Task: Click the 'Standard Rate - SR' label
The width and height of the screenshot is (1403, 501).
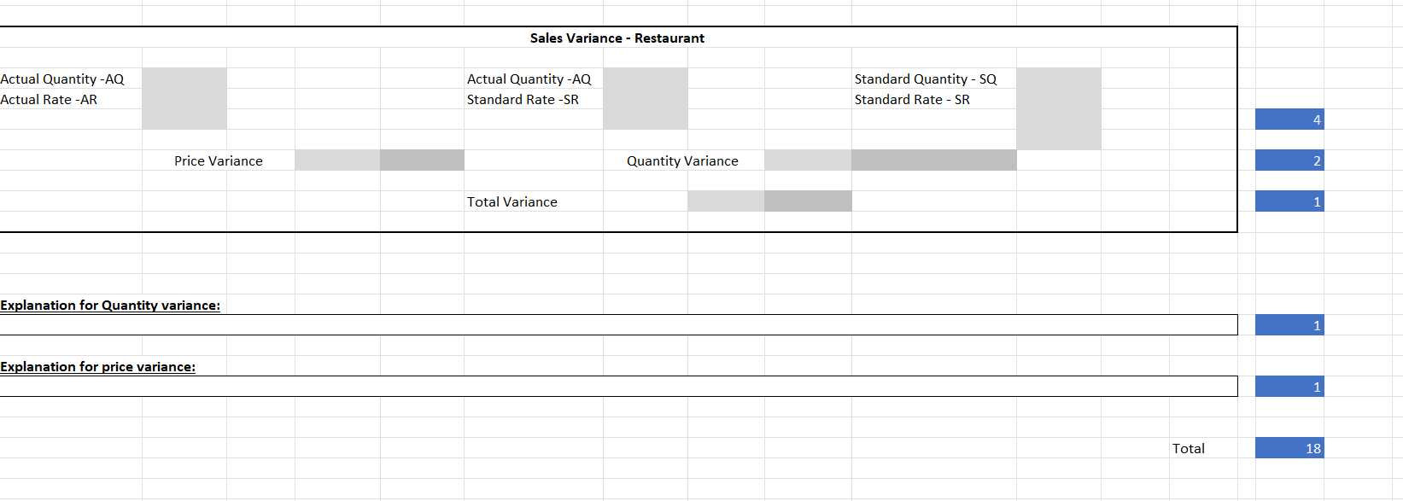Action: tap(912, 99)
